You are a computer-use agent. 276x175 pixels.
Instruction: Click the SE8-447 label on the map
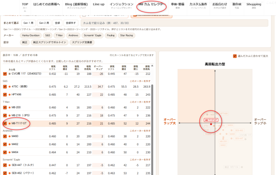[239, 139]
